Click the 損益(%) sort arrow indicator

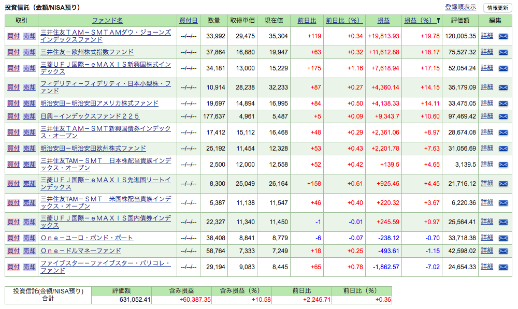[438, 21]
